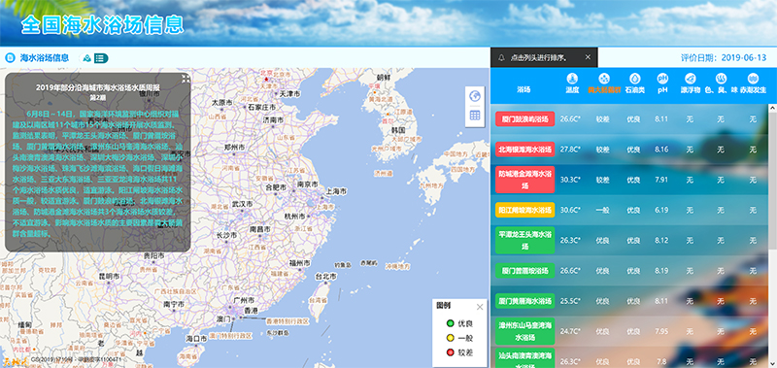777x368 pixels.
Task: Sort by 粪大肠菌群 column icon
Action: coord(603,79)
